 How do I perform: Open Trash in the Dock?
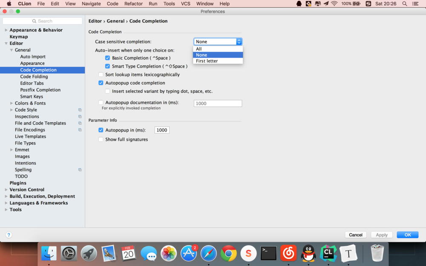click(377, 253)
